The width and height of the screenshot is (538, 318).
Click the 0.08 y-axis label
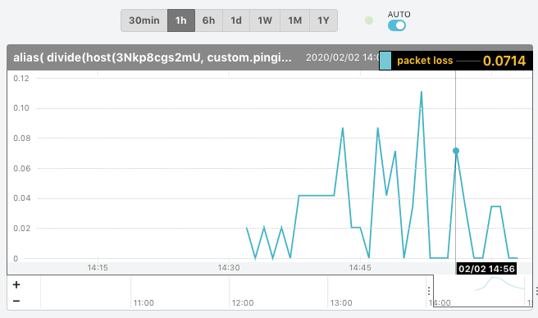(21, 139)
